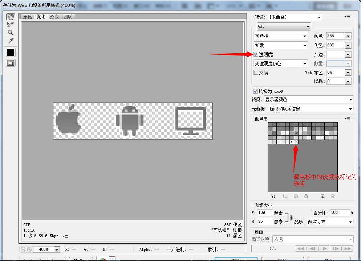Image resolution: width=361 pixels, height=261 pixels.
Task: Open the GIF file format dropdown
Action: tap(284, 26)
